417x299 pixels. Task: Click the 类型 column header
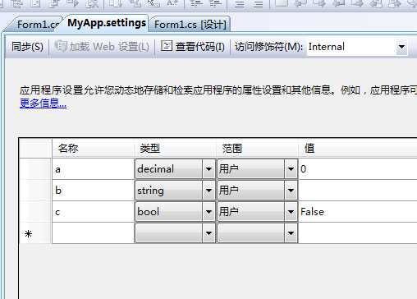pos(175,149)
